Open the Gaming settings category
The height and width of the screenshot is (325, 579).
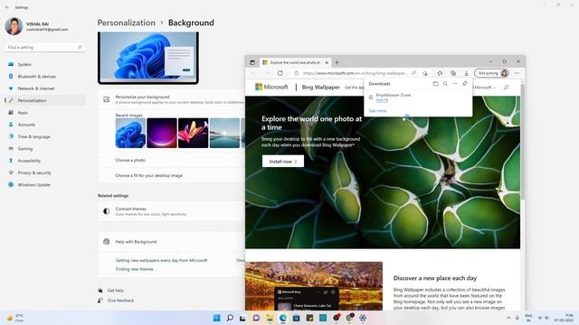[25, 149]
